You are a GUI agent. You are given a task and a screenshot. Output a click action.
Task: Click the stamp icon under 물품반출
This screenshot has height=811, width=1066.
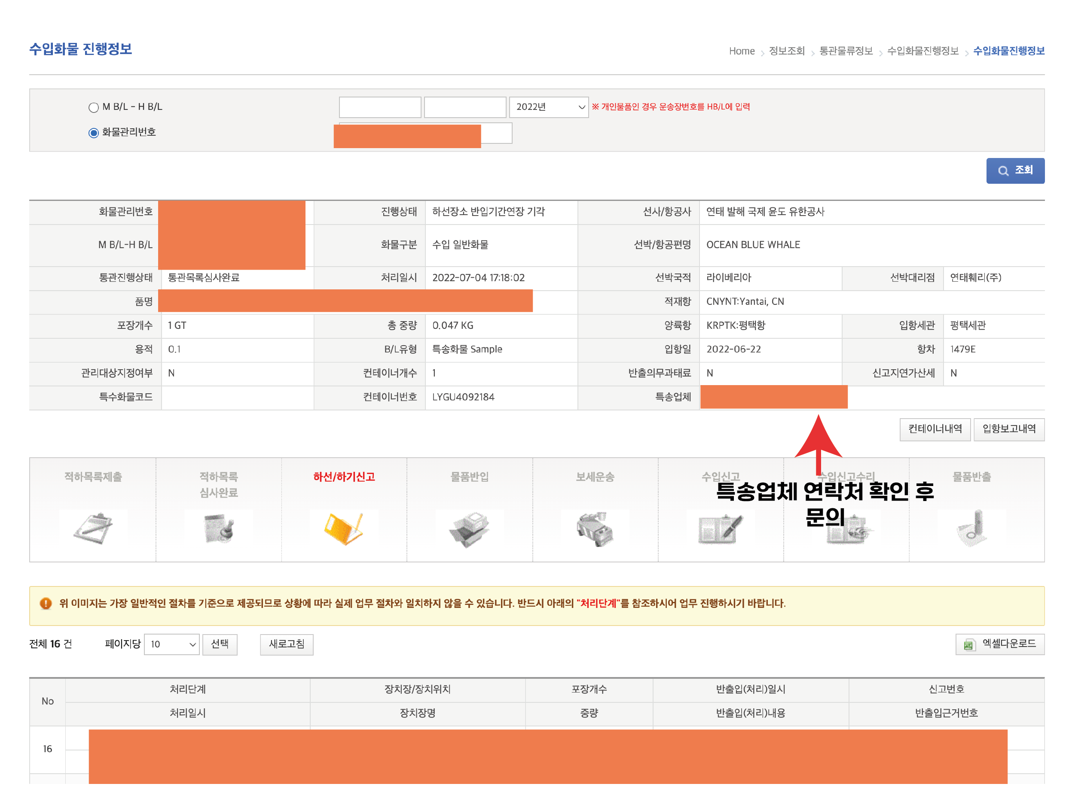coord(971,529)
